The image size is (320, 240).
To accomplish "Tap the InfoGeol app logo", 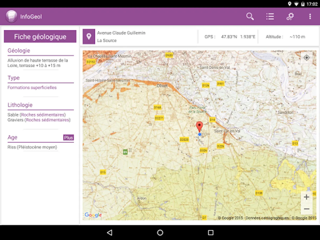I will point(11,16).
